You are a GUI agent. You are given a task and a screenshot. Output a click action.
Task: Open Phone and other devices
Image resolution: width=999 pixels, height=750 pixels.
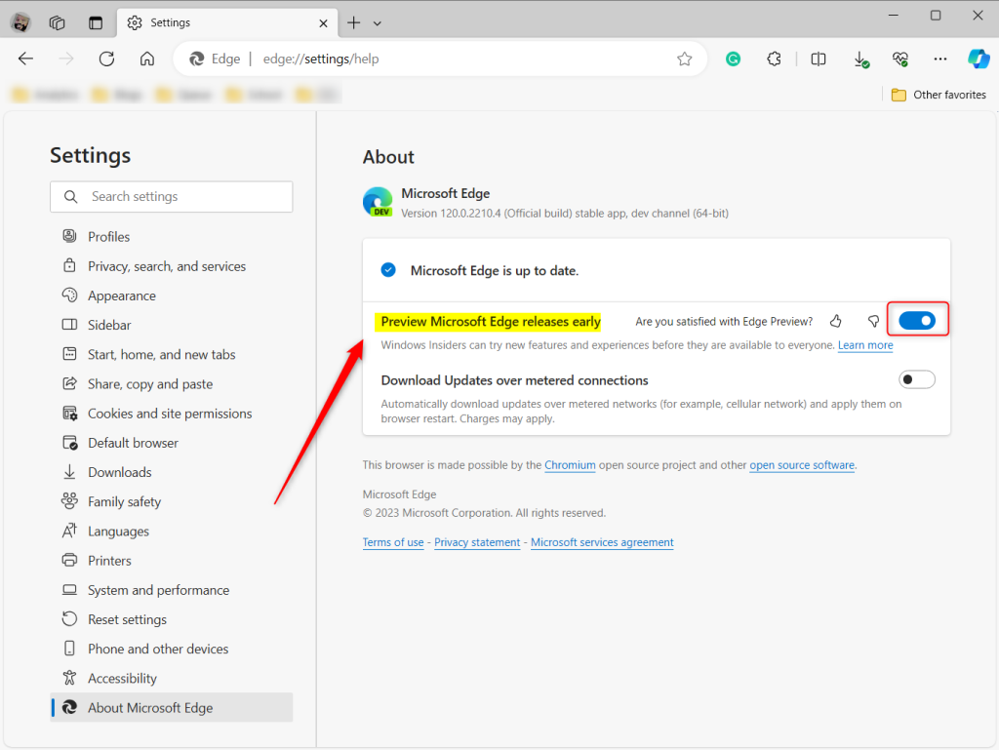click(172, 649)
